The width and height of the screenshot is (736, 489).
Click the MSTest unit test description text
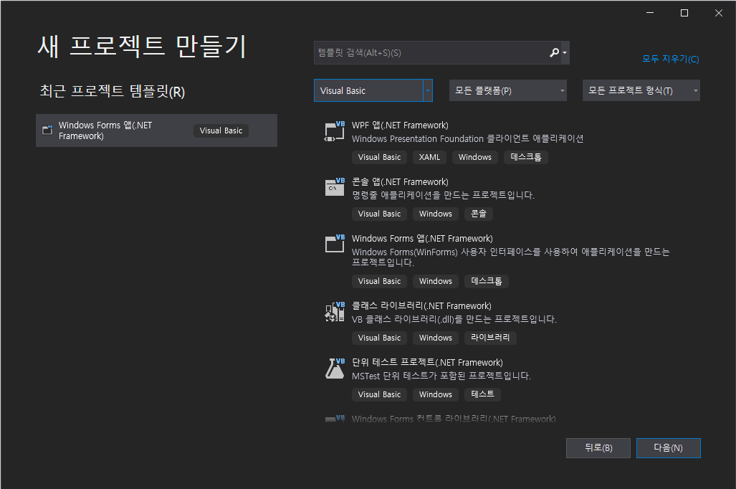coord(441,376)
